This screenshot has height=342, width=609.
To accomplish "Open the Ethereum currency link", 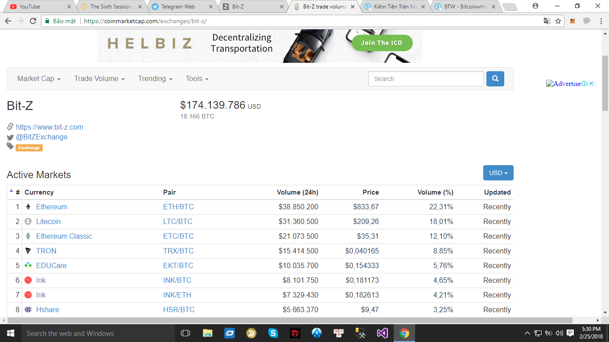I will point(52,207).
